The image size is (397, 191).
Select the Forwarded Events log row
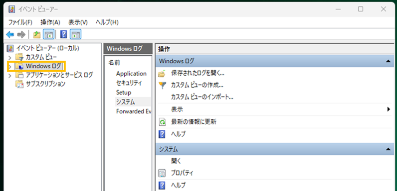coord(134,111)
